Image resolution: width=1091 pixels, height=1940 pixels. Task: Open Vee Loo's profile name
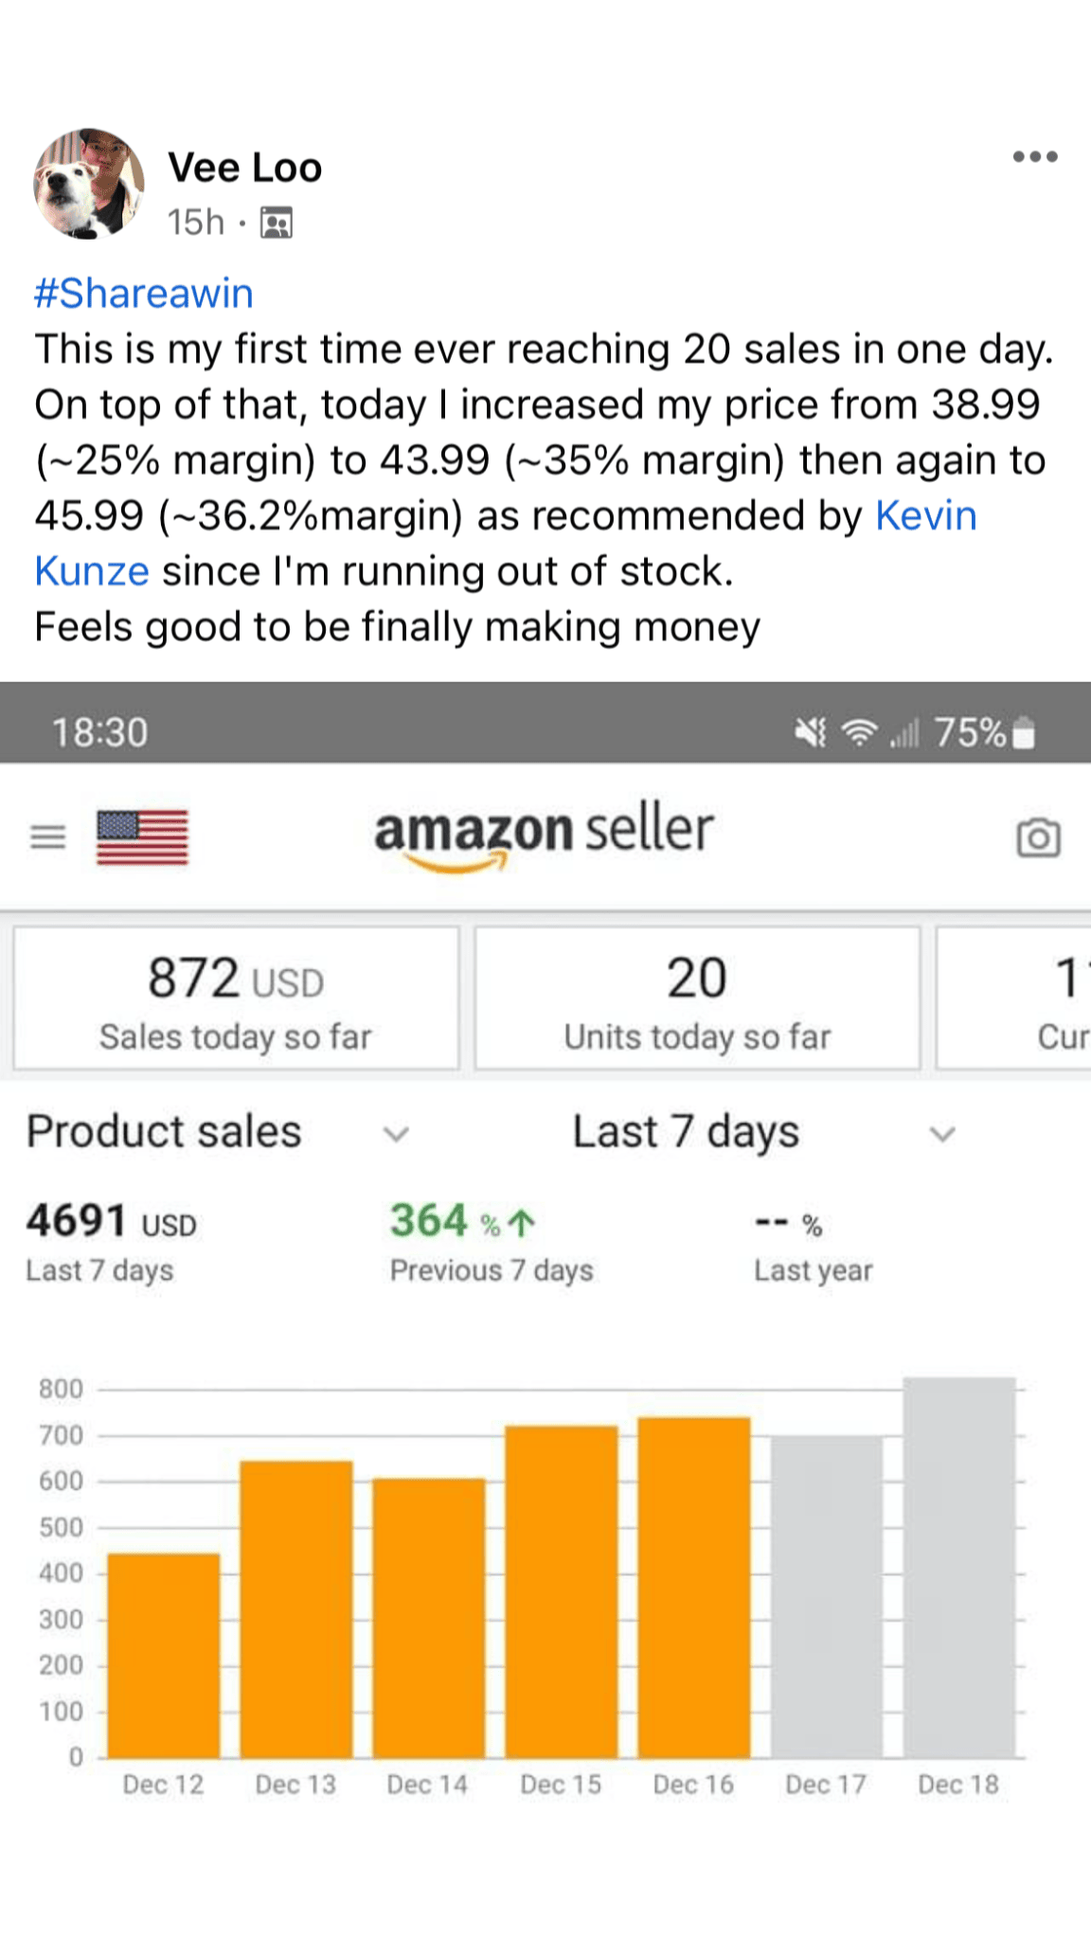coord(245,168)
